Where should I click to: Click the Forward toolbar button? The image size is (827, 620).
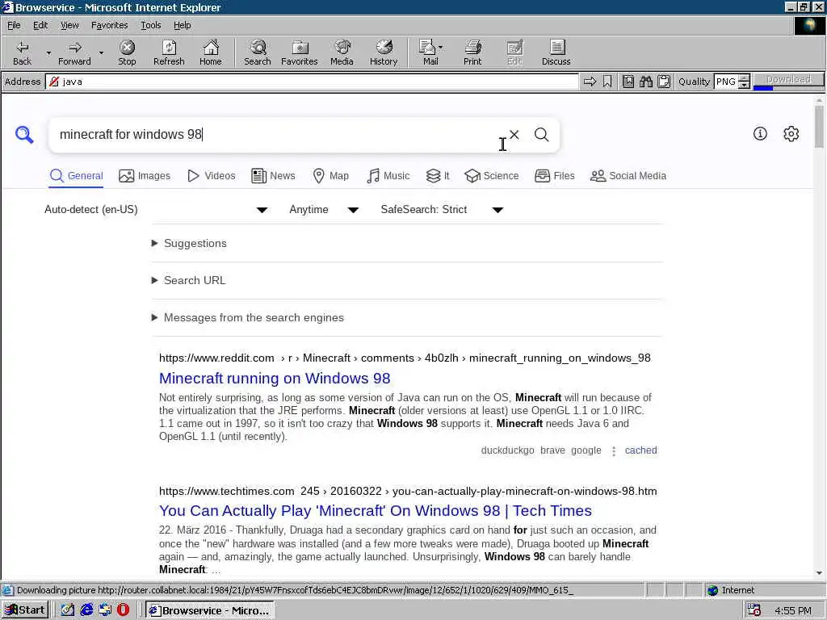pos(74,52)
